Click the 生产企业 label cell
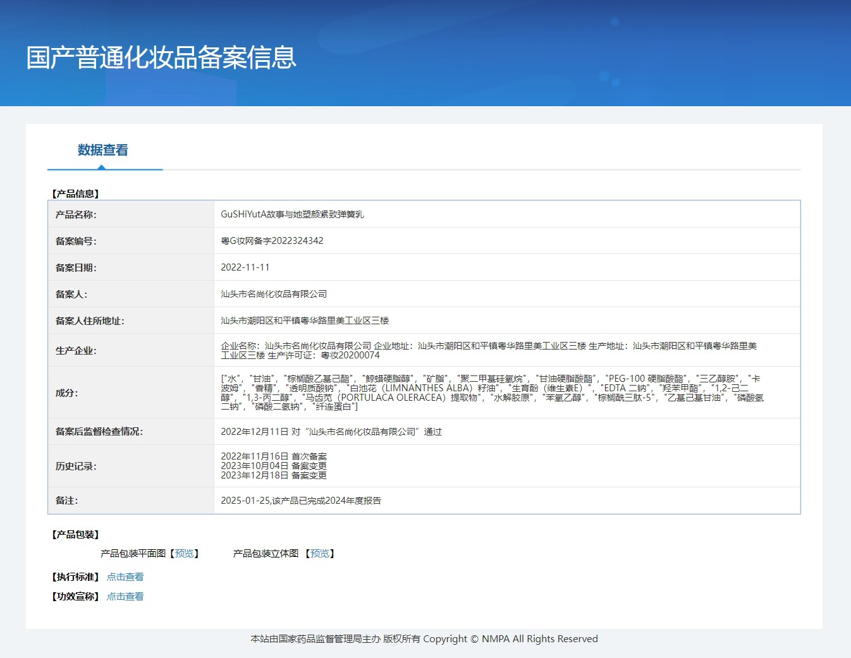This screenshot has width=851, height=658. 132,351
